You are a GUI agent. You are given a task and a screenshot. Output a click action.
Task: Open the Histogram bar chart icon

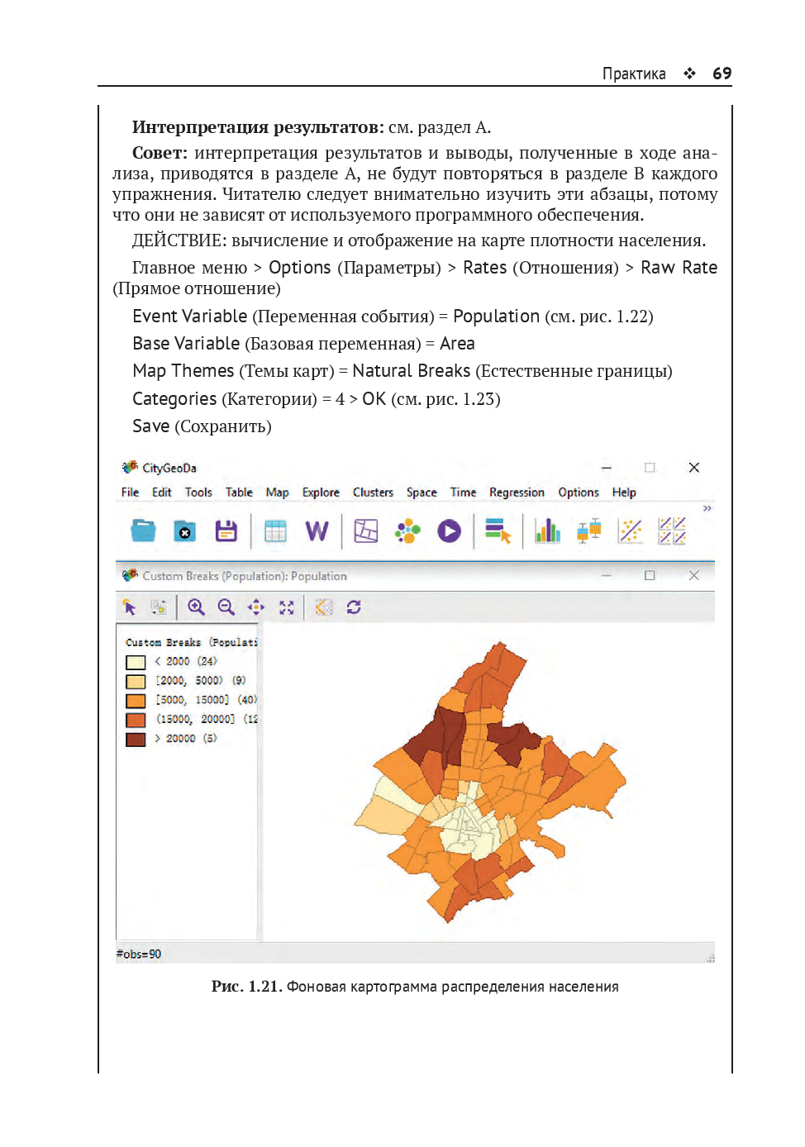547,531
